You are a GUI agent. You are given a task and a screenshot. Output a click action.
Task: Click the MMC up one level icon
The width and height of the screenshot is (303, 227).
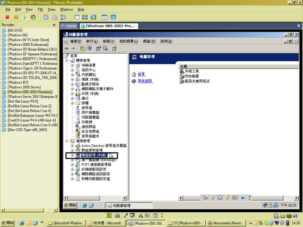point(83,48)
